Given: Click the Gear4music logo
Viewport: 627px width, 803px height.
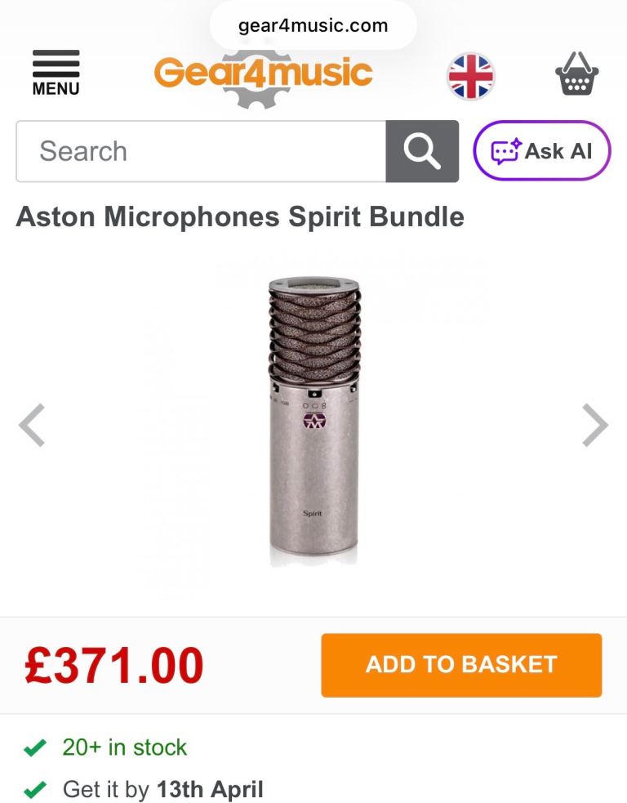Looking at the screenshot, I should [x=263, y=75].
